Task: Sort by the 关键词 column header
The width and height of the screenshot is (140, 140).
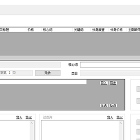Action: click(79, 30)
